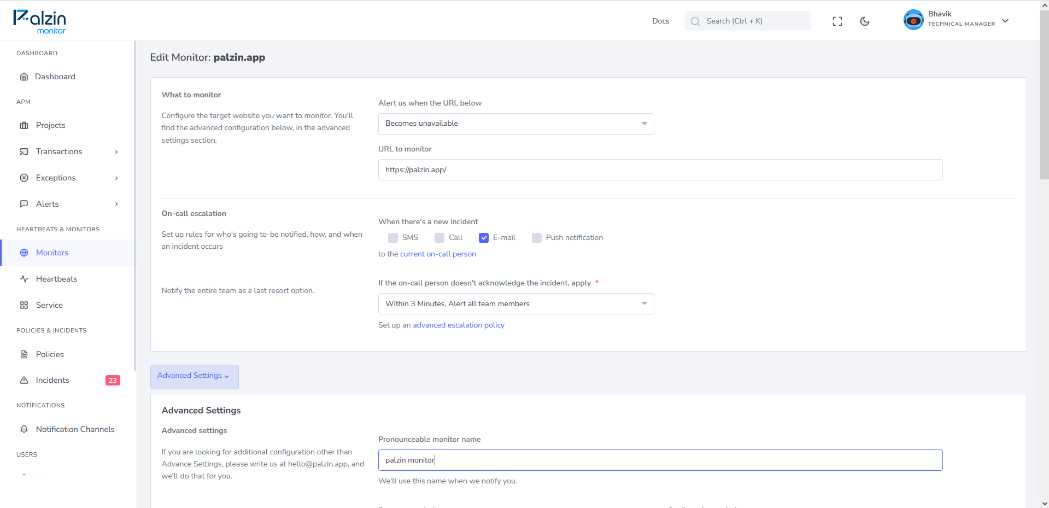Click the Notification Channels bell icon
Image resolution: width=1049 pixels, height=508 pixels.
click(24, 429)
